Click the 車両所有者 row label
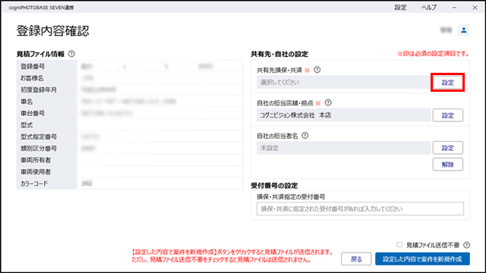This screenshot has height=273, width=486. click(36, 160)
